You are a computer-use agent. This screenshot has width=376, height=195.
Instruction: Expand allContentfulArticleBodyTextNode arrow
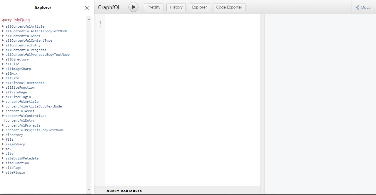(3, 31)
